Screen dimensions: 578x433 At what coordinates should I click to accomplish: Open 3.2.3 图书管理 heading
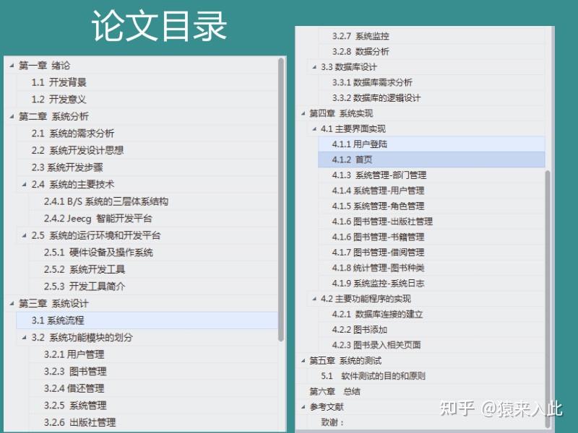(x=75, y=371)
